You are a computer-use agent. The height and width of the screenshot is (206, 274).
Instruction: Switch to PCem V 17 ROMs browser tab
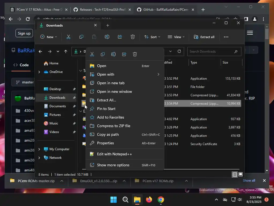pyautogui.click(x=39, y=10)
